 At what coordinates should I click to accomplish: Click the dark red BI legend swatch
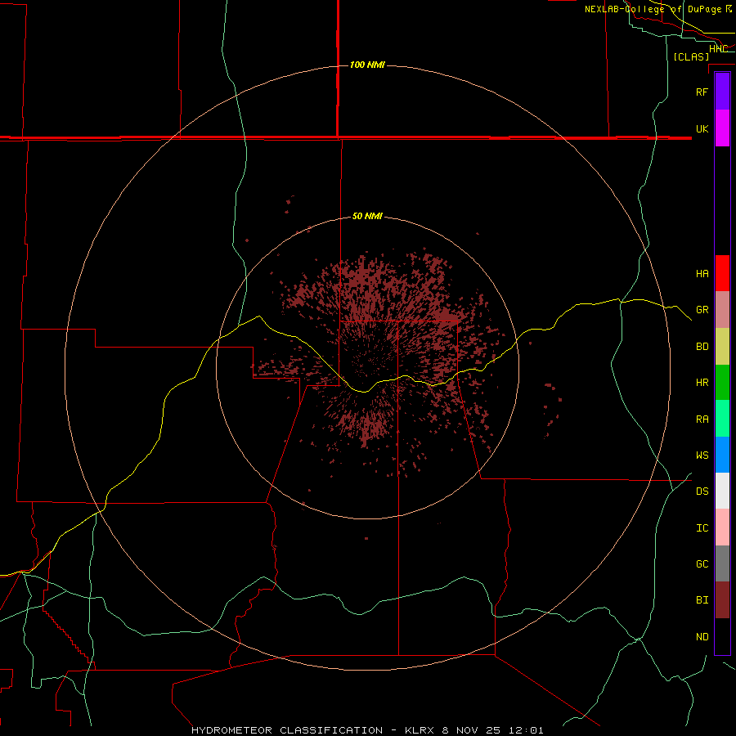click(x=722, y=600)
